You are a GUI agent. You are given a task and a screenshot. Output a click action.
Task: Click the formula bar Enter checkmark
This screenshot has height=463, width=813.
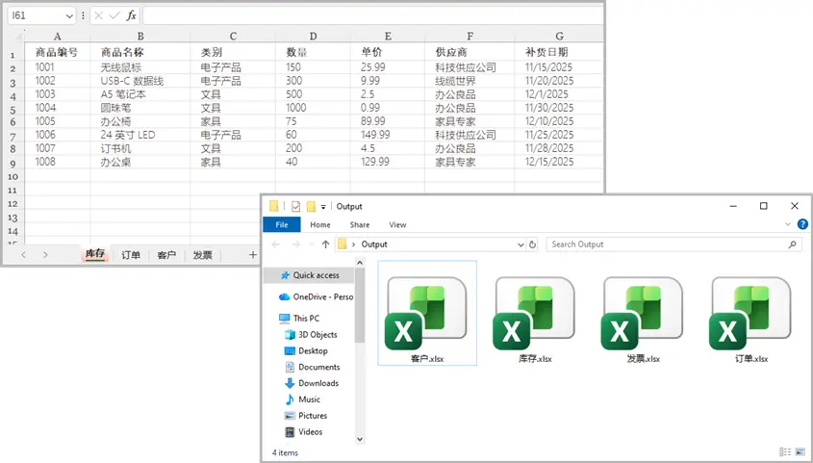pos(114,16)
